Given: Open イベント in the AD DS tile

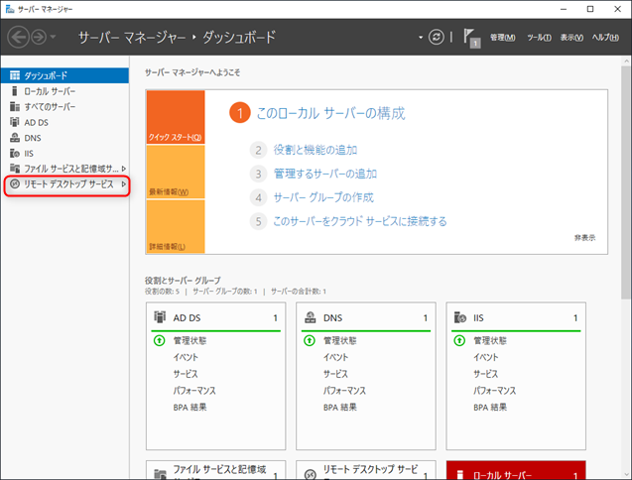Looking at the screenshot, I should click(186, 357).
